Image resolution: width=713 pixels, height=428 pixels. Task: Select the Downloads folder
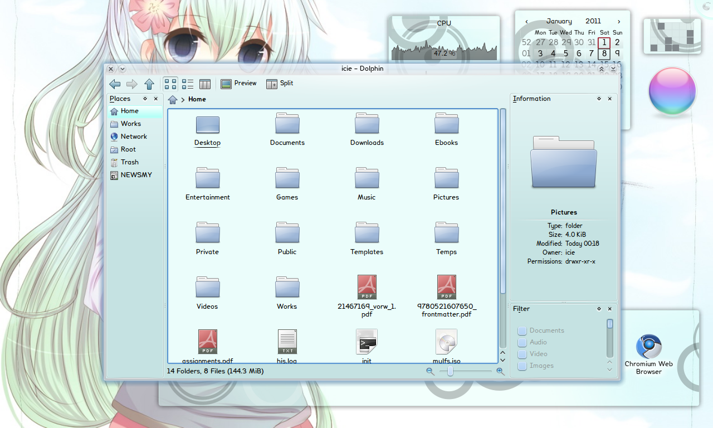coord(367,130)
